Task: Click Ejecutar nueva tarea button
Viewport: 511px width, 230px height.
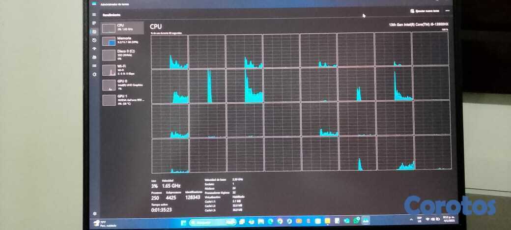Action: click(x=425, y=10)
